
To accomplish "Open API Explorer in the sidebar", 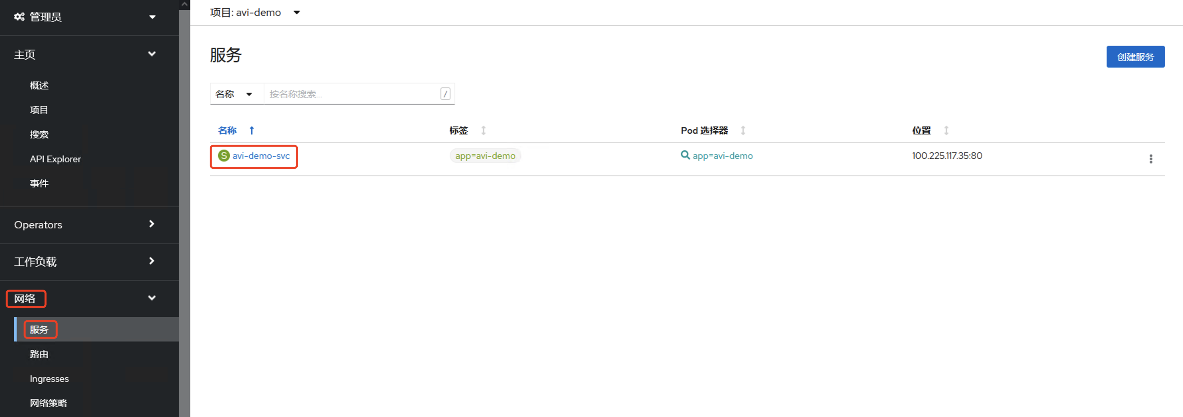I will (x=55, y=159).
